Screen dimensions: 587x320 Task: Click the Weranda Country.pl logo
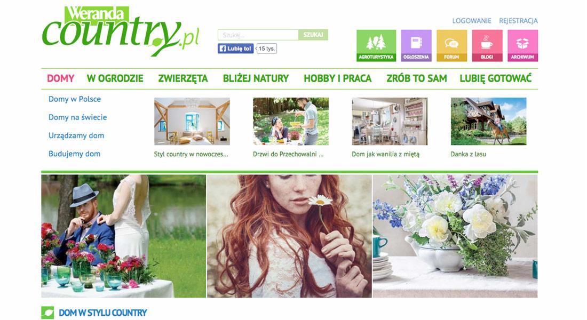(121, 31)
